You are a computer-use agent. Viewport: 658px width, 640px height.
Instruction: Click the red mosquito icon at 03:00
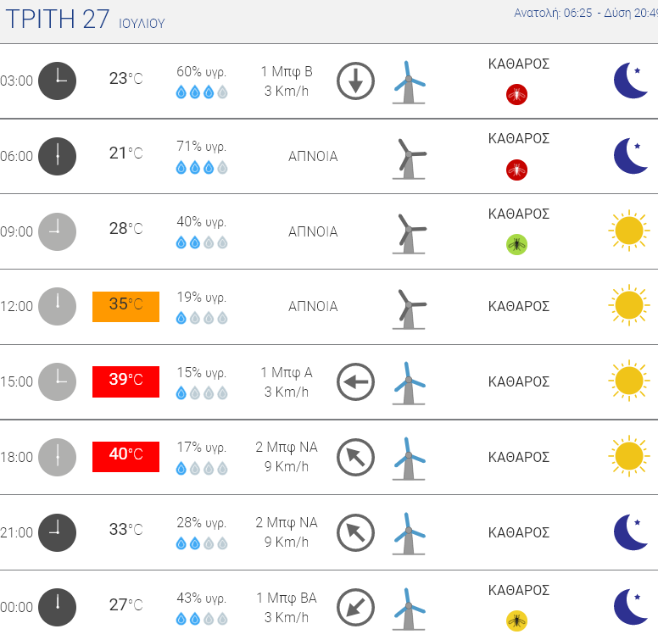[517, 94]
